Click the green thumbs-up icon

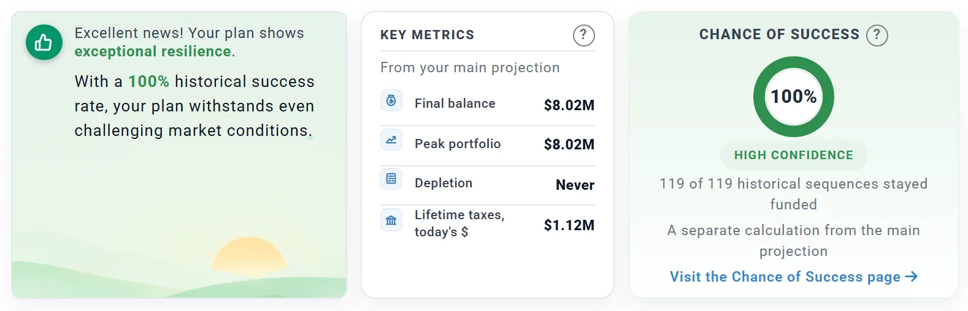tap(44, 42)
